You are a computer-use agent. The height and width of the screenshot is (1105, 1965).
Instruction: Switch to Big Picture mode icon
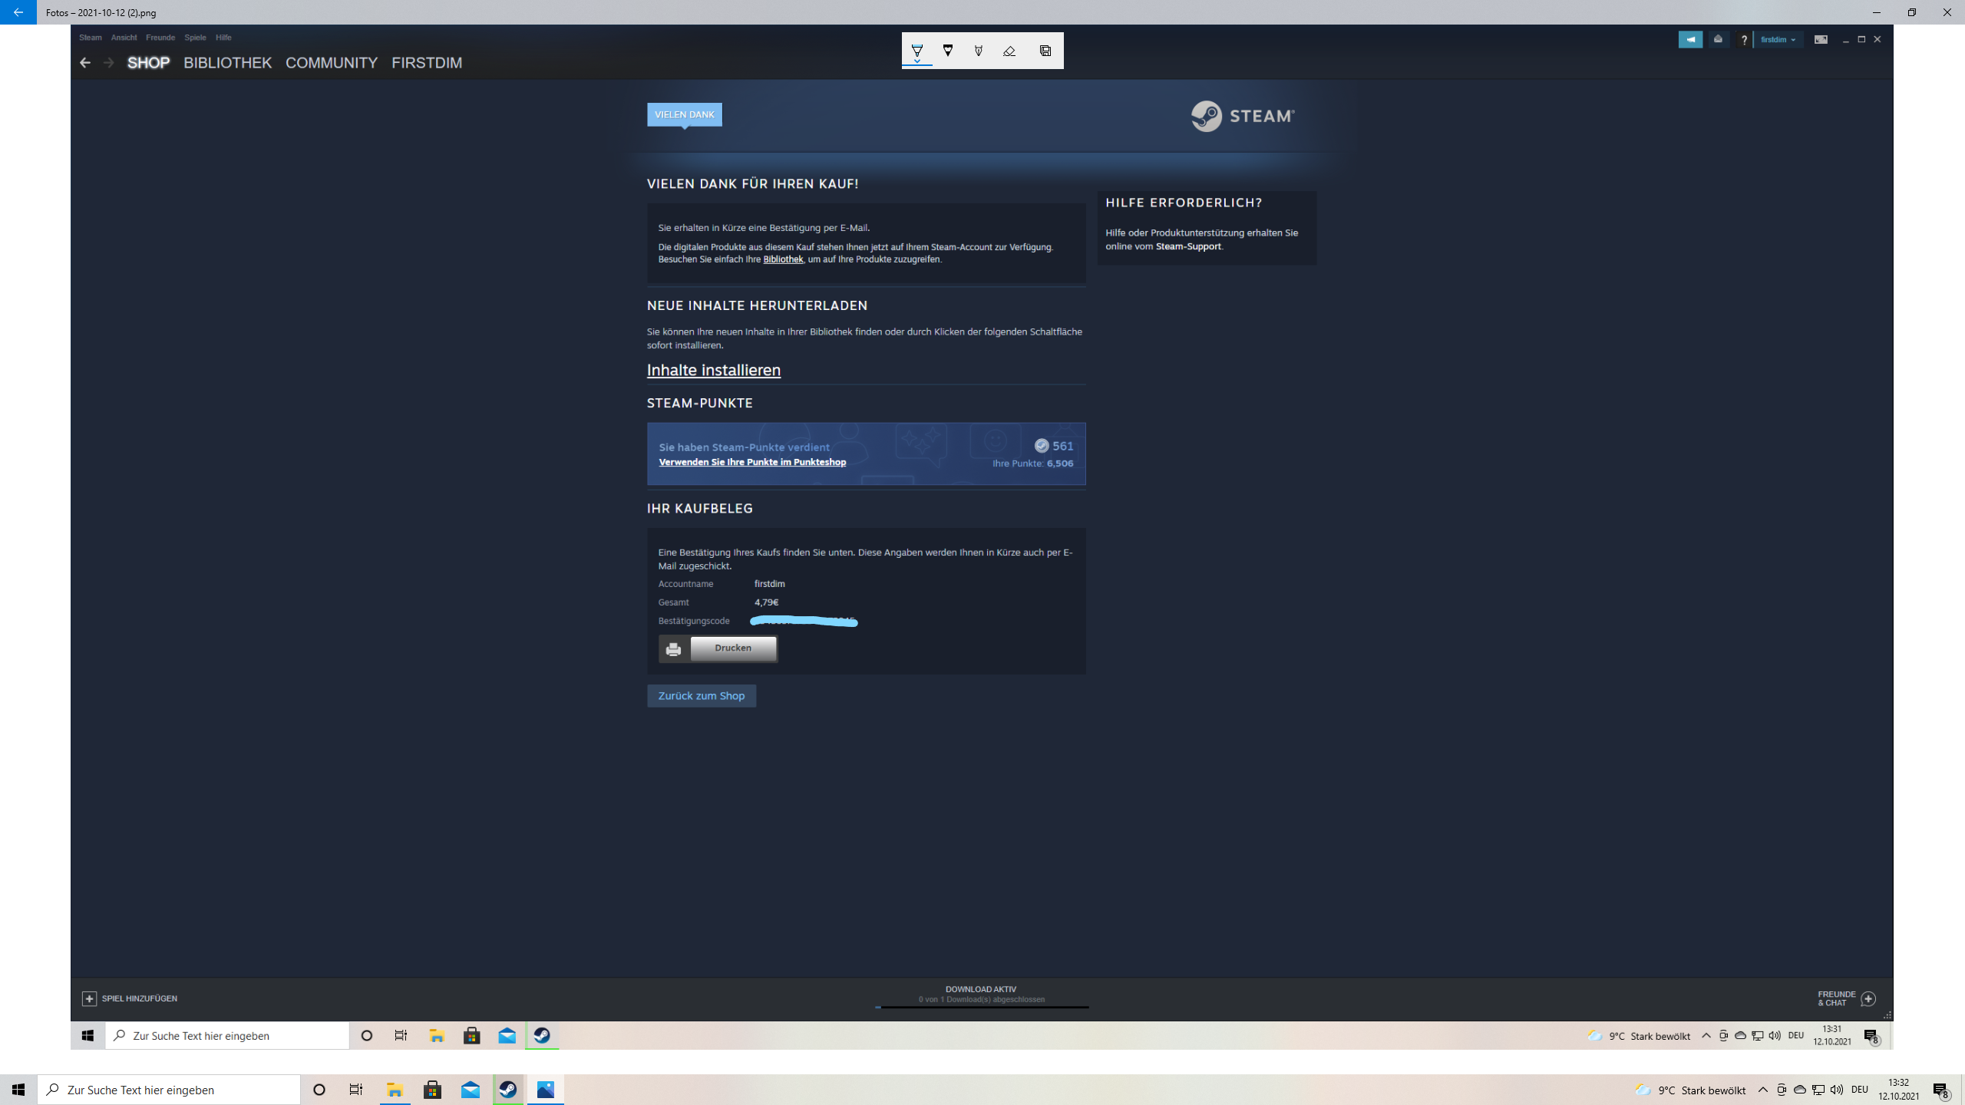pos(1821,39)
